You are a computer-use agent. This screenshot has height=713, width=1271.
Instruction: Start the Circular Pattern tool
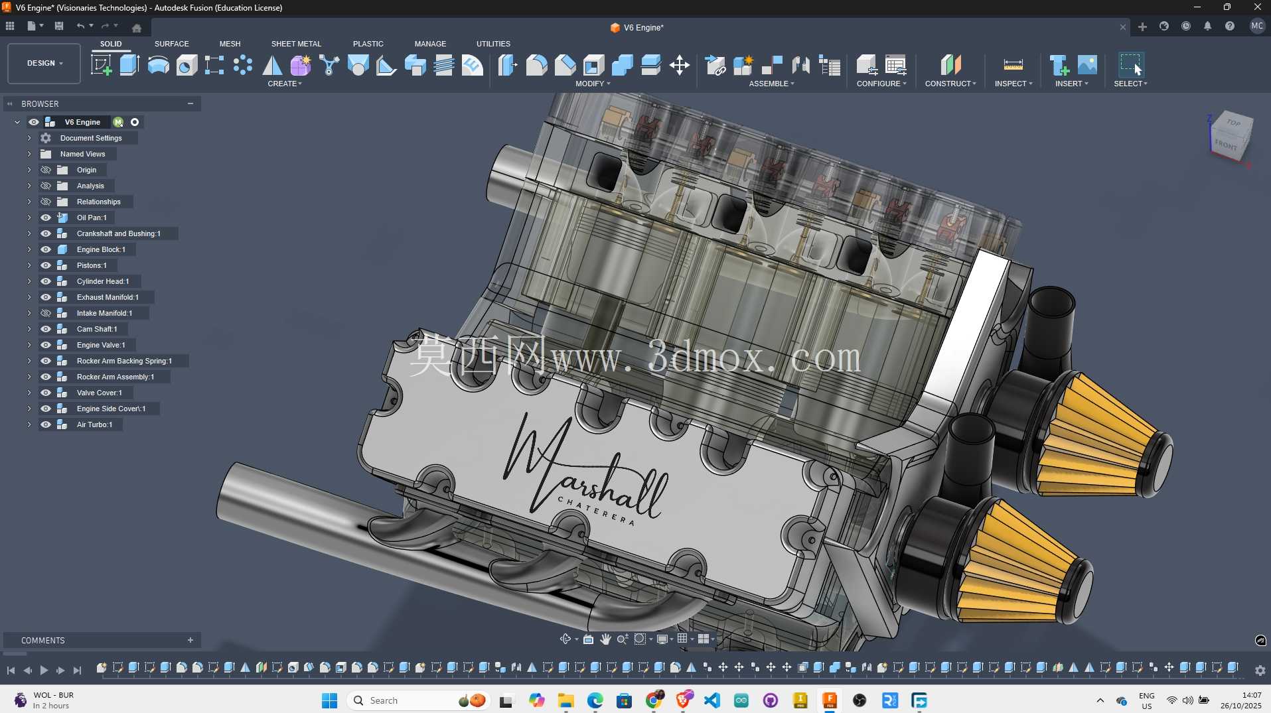243,65
